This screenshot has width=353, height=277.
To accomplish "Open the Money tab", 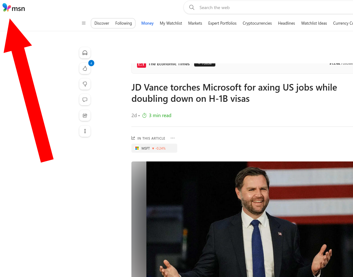I will (x=147, y=23).
